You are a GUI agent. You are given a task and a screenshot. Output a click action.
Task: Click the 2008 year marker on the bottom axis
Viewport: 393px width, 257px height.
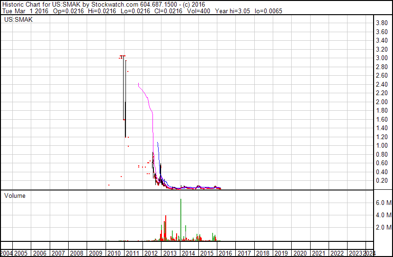77,253
